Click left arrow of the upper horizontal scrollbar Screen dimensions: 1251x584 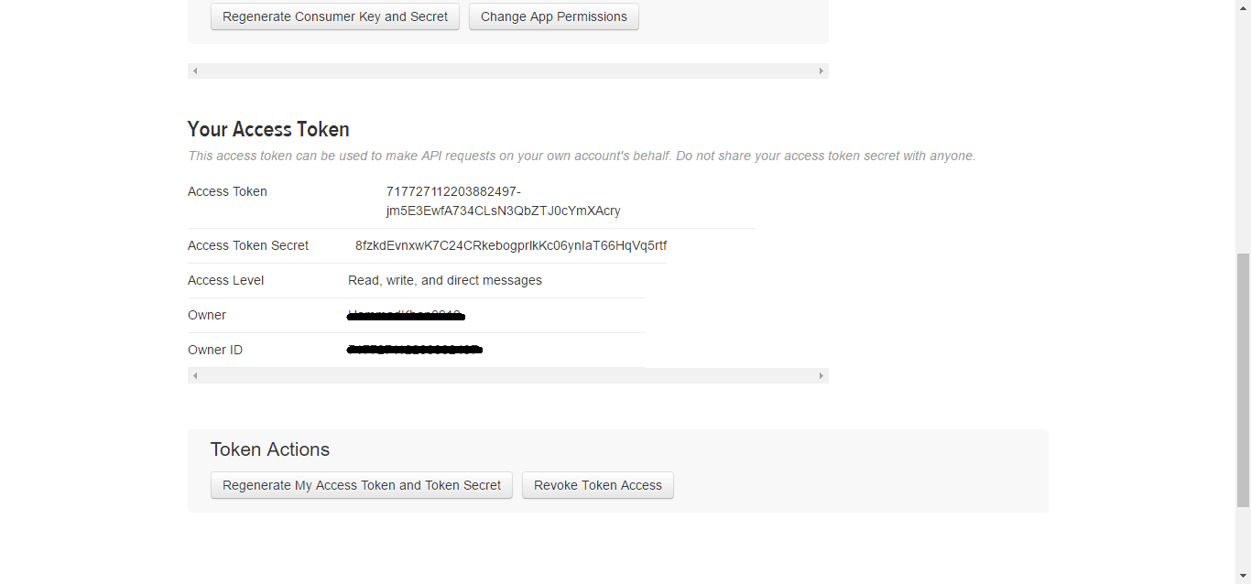(195, 71)
